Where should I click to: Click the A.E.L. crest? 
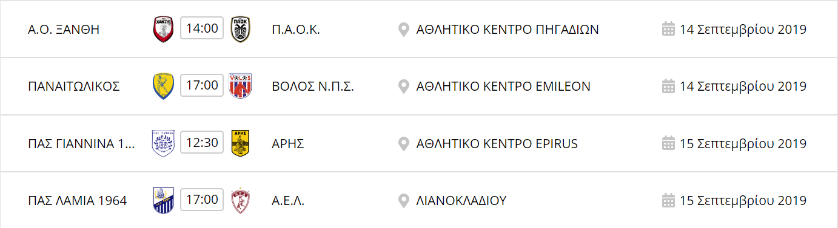point(241,200)
